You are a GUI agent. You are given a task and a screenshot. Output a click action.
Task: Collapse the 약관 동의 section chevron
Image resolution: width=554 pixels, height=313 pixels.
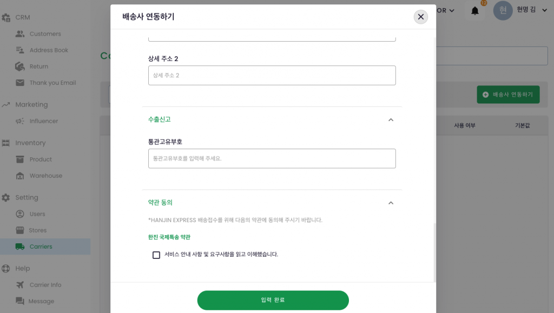click(x=391, y=203)
